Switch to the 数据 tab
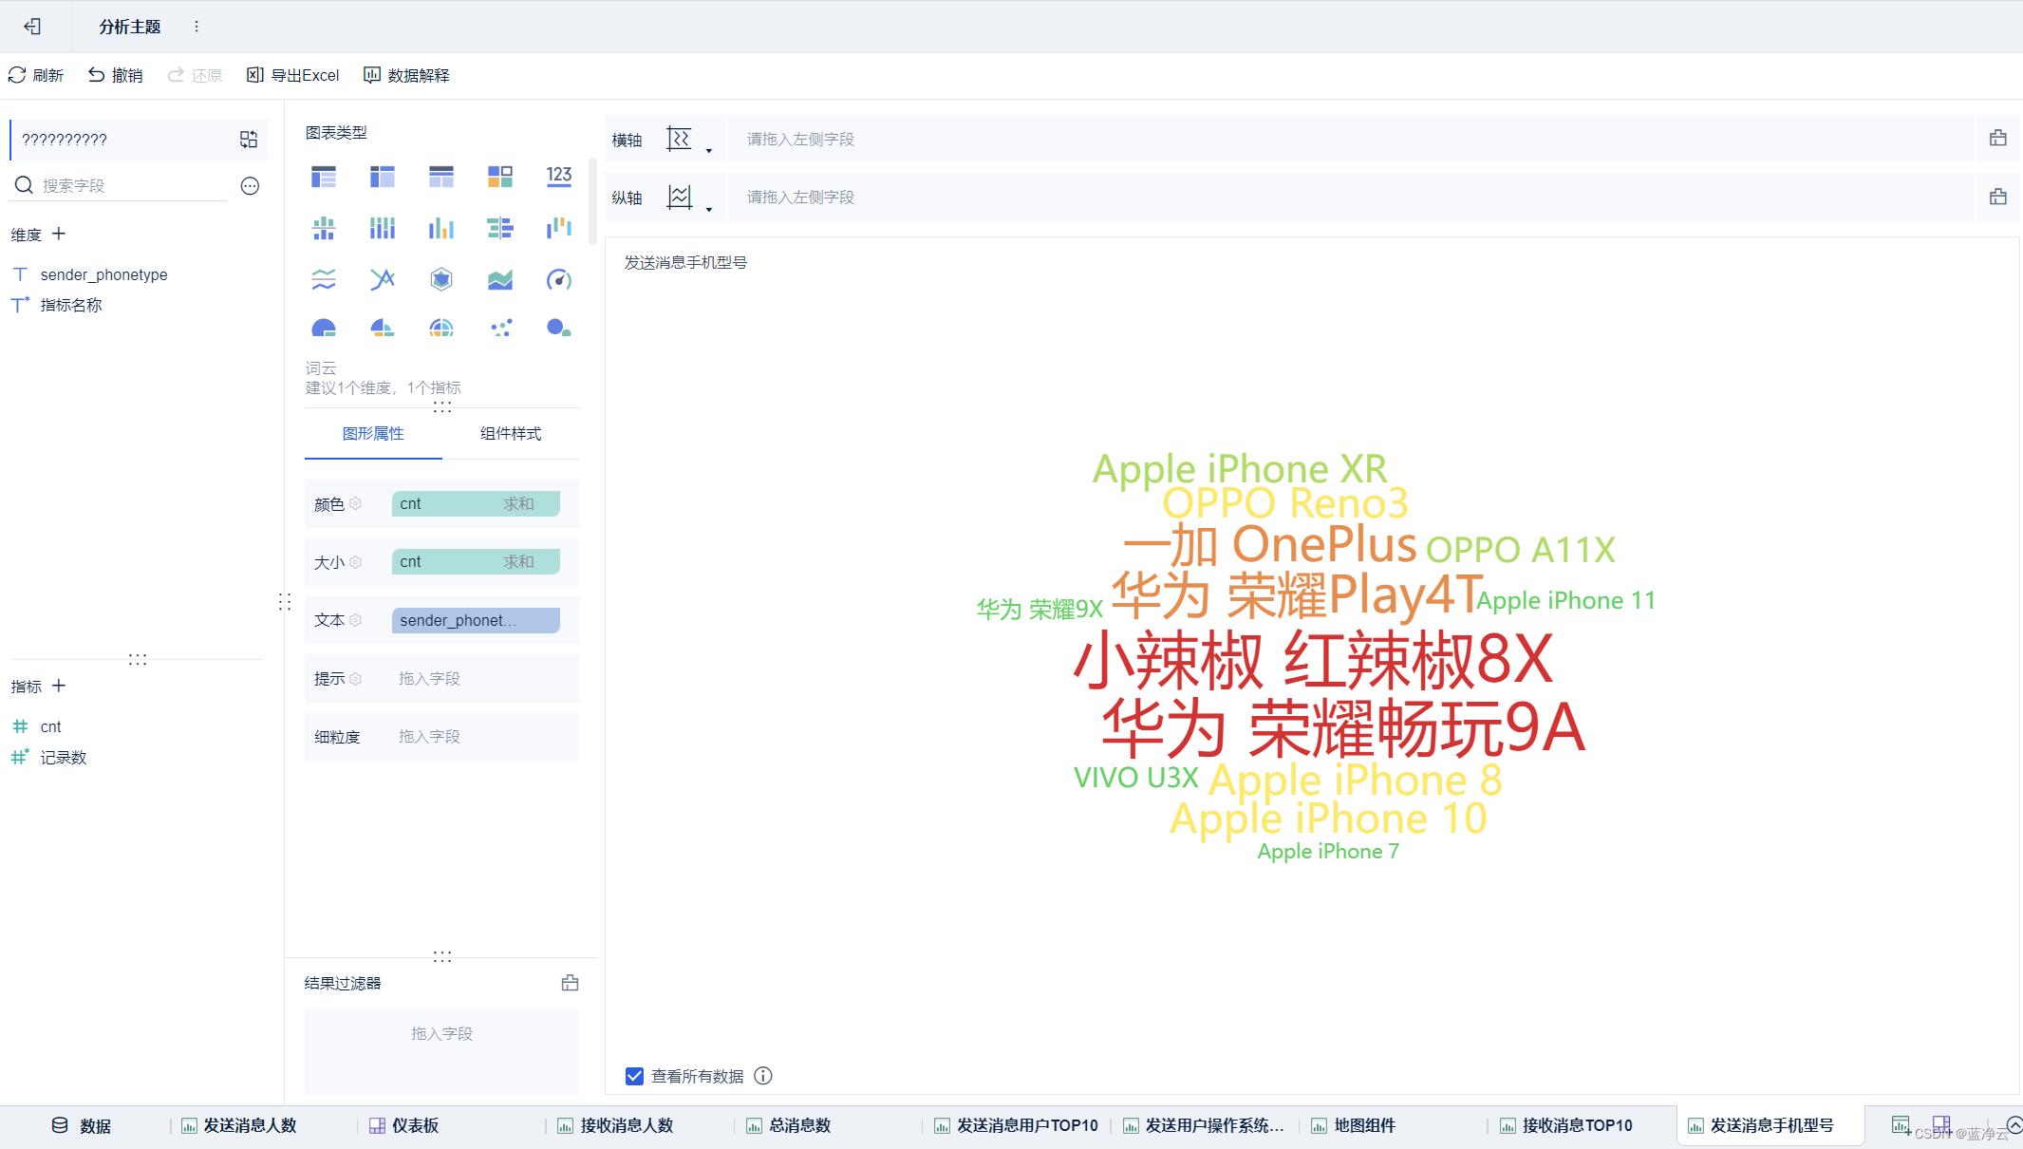 tap(81, 1125)
